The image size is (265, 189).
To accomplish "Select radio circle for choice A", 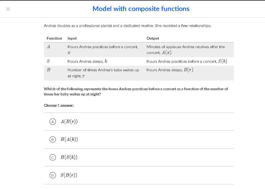I will pos(52,122).
